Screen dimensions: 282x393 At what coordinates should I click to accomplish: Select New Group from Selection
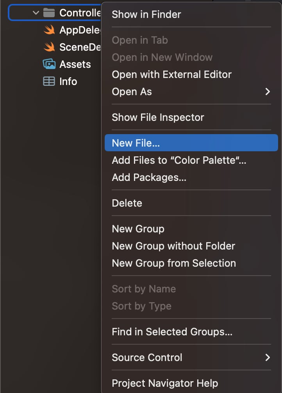[174, 263]
